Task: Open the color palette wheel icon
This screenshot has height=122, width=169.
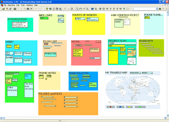Action: point(72,9)
